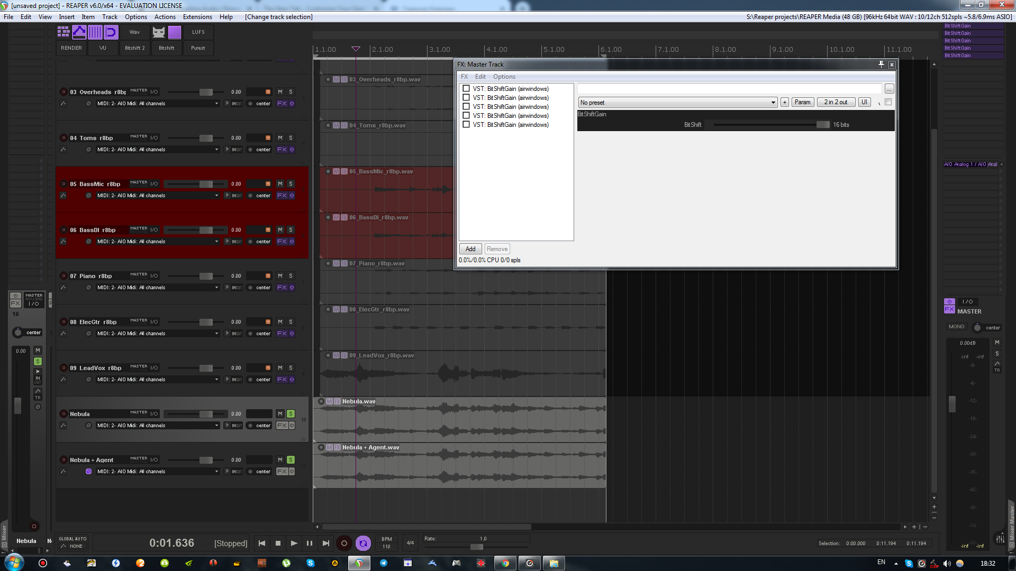Open the Track menu
The height and width of the screenshot is (571, 1016).
tap(110, 17)
